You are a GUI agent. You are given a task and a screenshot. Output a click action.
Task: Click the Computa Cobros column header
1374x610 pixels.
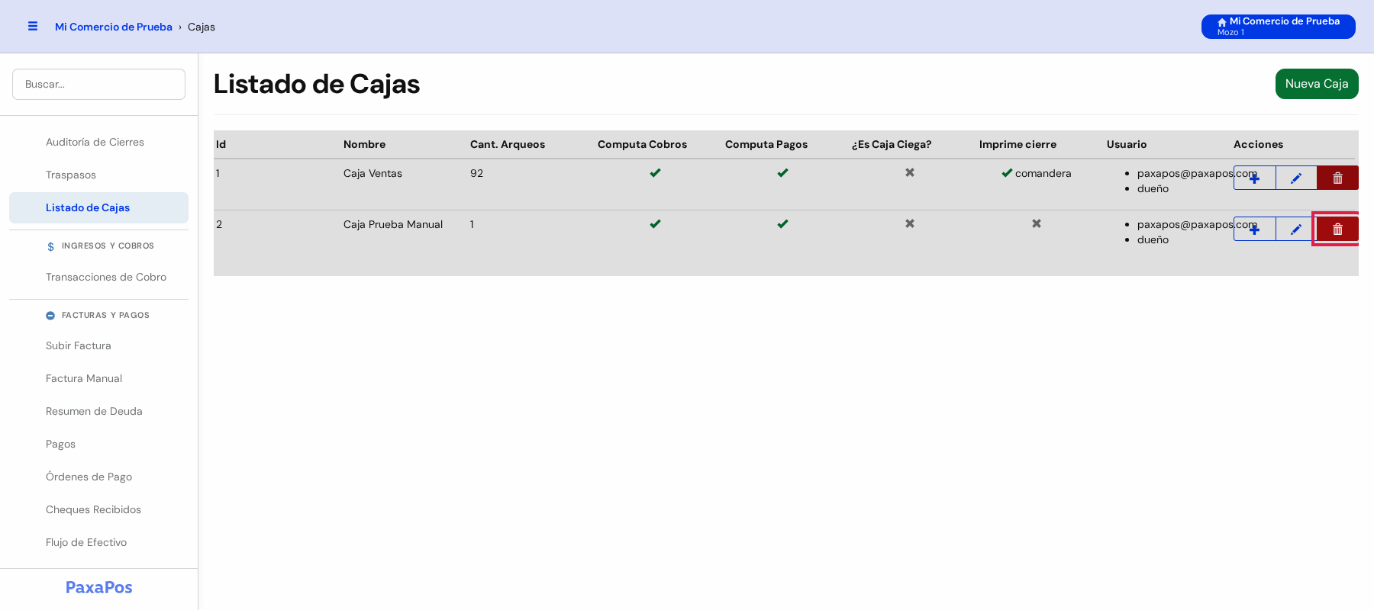[x=642, y=144]
